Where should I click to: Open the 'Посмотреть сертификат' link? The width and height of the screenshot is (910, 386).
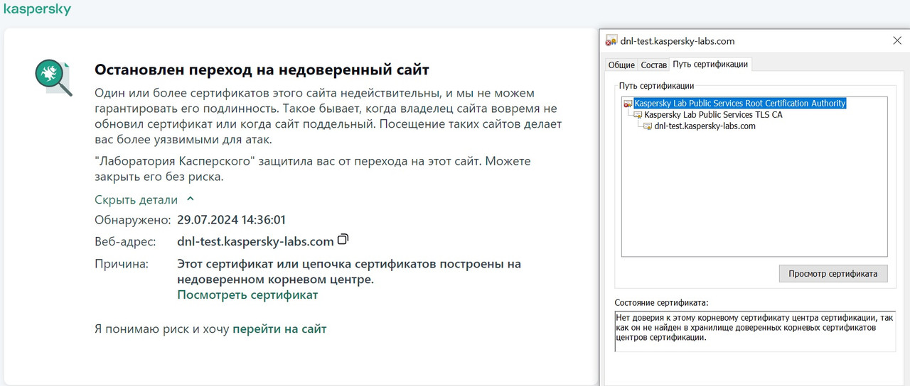tap(247, 294)
